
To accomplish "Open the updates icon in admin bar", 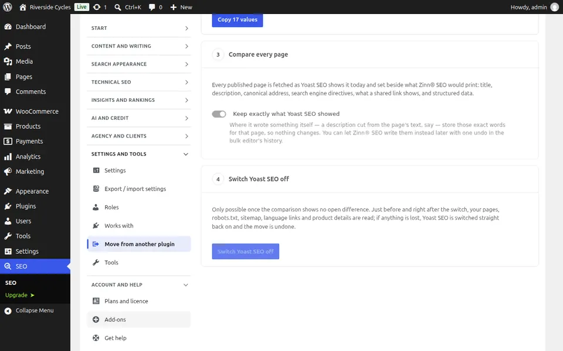I will 97,7.
